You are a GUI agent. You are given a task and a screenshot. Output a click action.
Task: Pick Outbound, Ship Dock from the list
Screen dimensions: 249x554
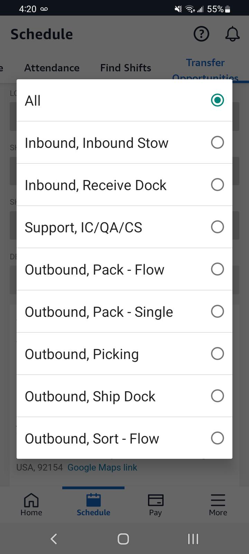point(90,396)
